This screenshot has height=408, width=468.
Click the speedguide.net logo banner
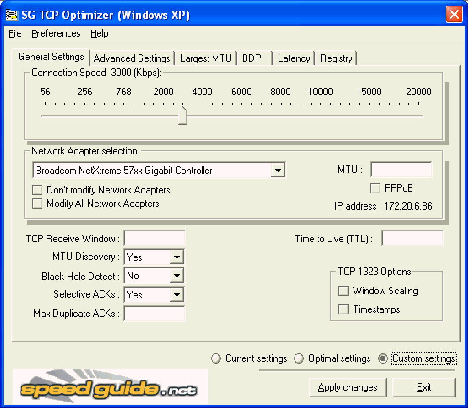110,386
